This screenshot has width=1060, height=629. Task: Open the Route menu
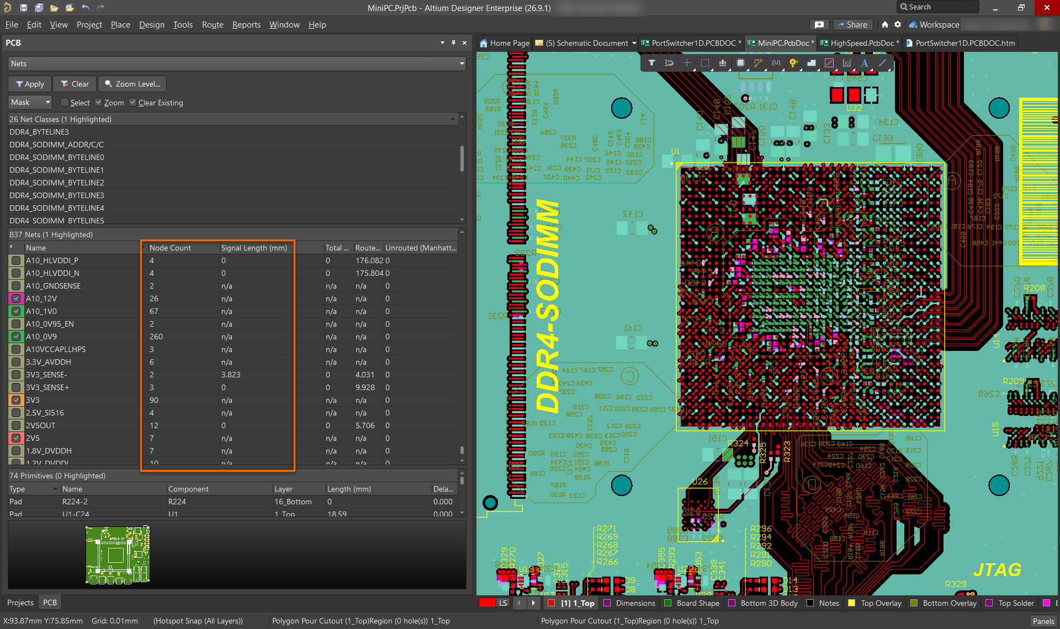click(x=213, y=24)
